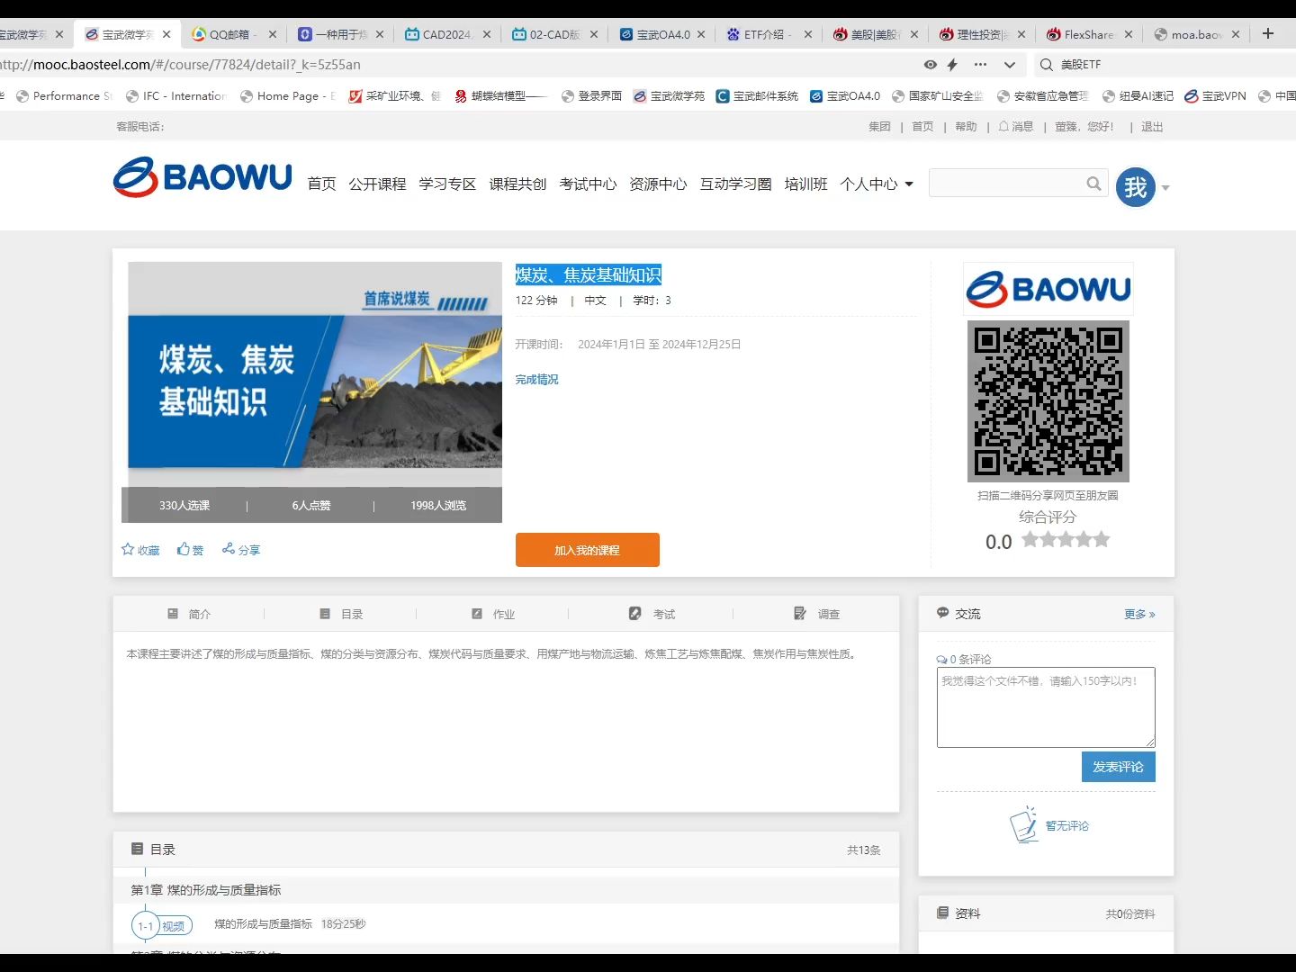The image size is (1296, 972).
Task: Click into the comment text area
Action: pyautogui.click(x=1046, y=707)
